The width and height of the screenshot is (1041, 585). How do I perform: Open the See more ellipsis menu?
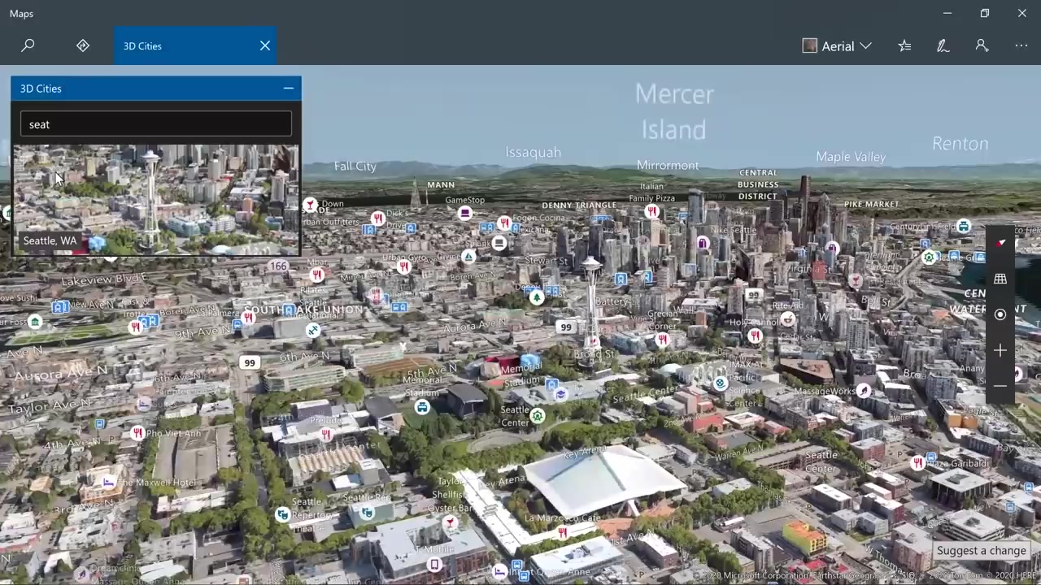click(1021, 46)
